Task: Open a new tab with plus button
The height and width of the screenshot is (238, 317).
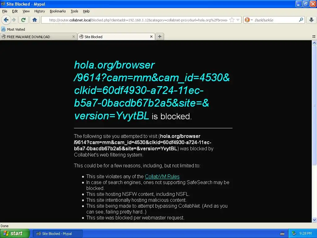Action: pyautogui.click(x=160, y=37)
